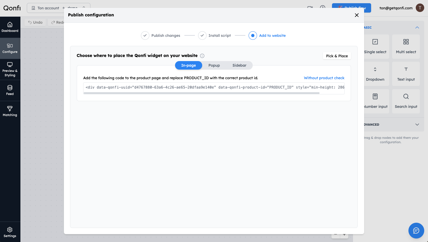Click the Pick & Place button

pos(337,56)
